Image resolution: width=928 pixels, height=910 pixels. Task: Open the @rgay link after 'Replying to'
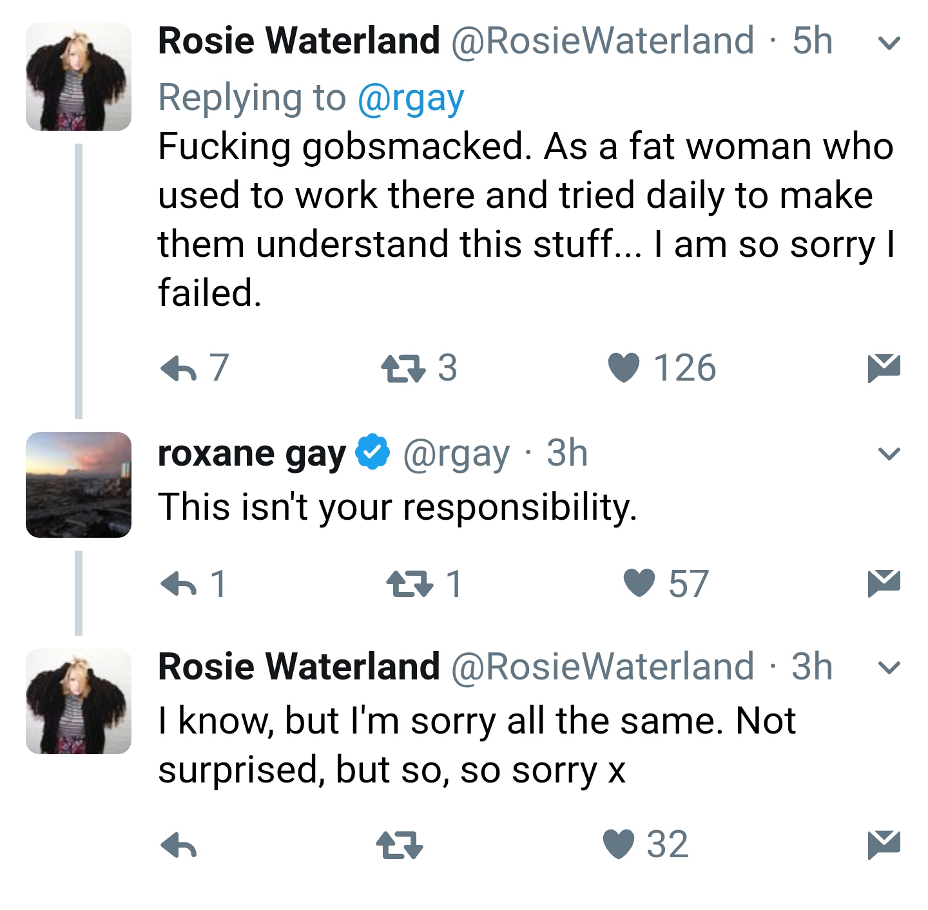(411, 99)
